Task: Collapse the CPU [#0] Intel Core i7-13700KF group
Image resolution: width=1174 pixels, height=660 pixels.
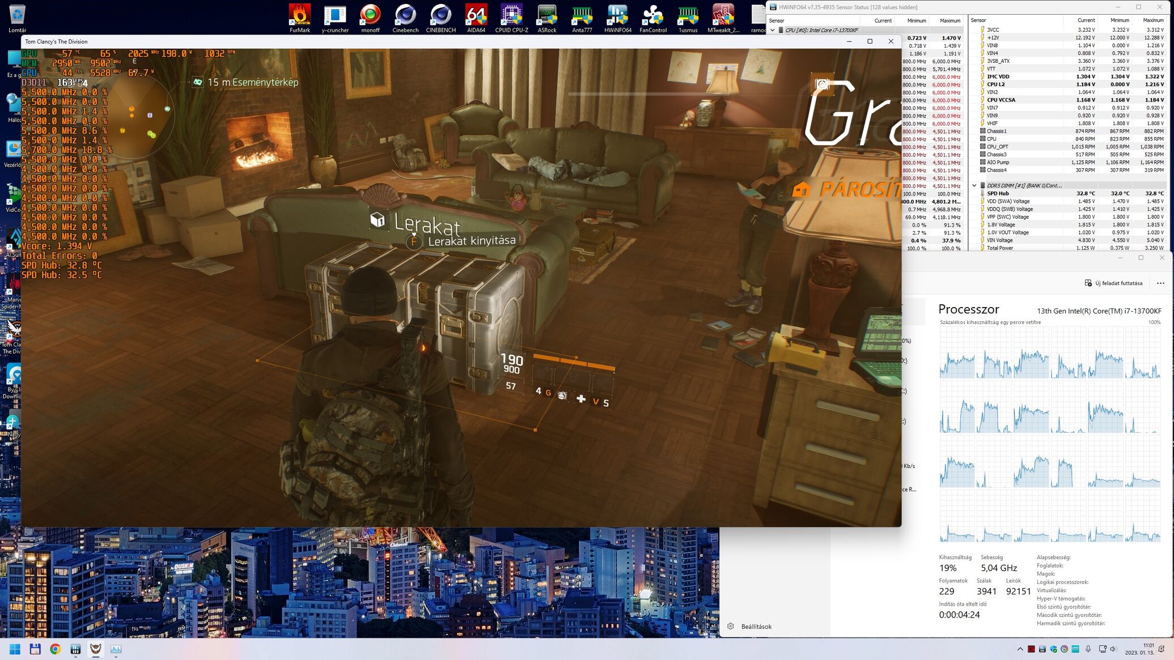Action: [772, 31]
